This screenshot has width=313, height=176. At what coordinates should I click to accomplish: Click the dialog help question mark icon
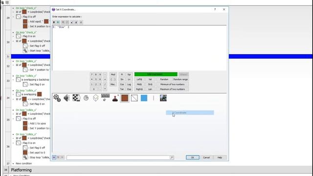pos(215,9)
